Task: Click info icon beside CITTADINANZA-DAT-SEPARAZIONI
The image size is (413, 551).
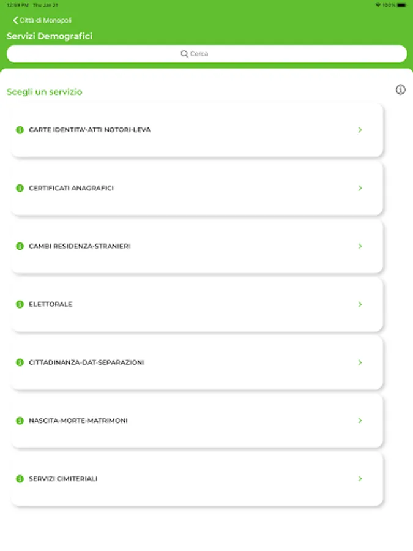Action: point(20,362)
